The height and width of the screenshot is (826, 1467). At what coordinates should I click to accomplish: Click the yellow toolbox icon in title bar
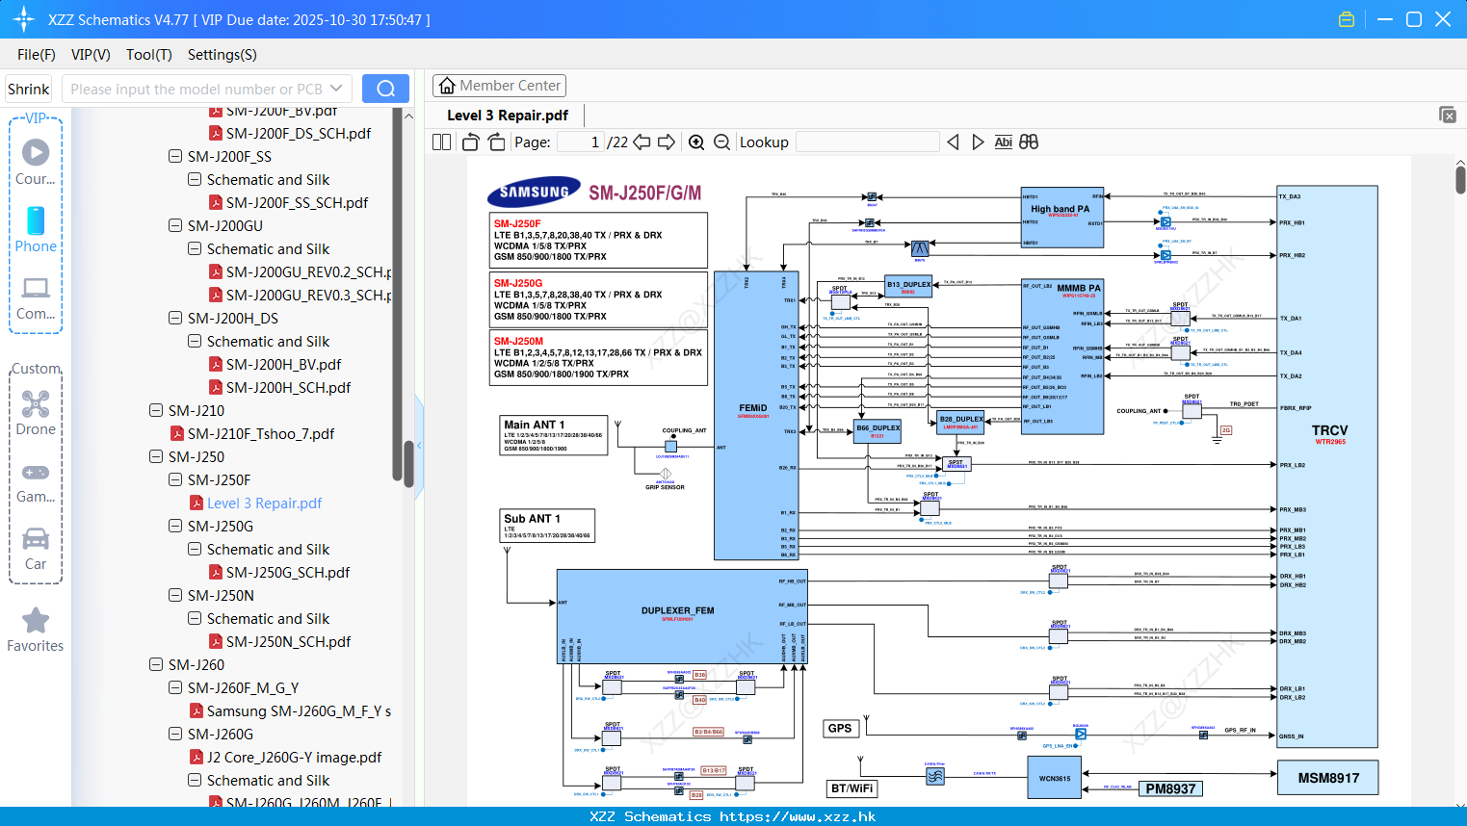tap(1347, 19)
